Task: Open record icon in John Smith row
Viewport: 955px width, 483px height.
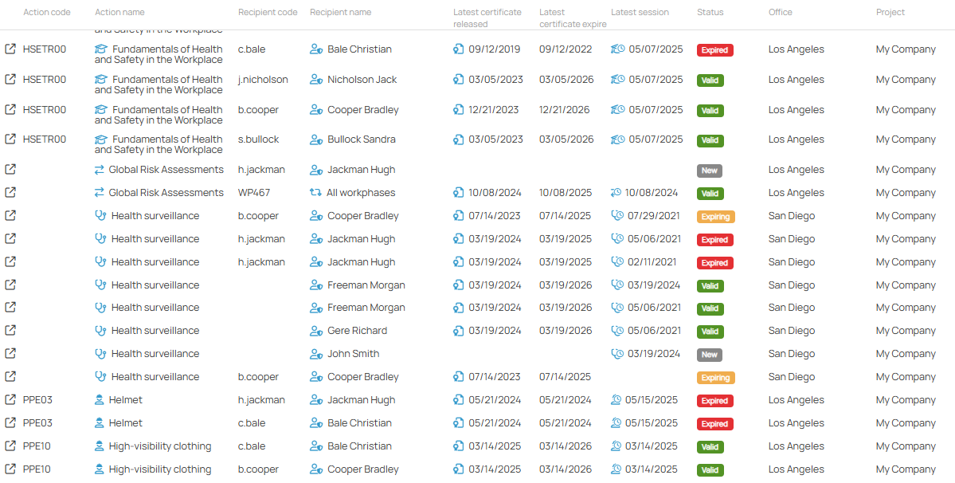Action: coord(10,353)
